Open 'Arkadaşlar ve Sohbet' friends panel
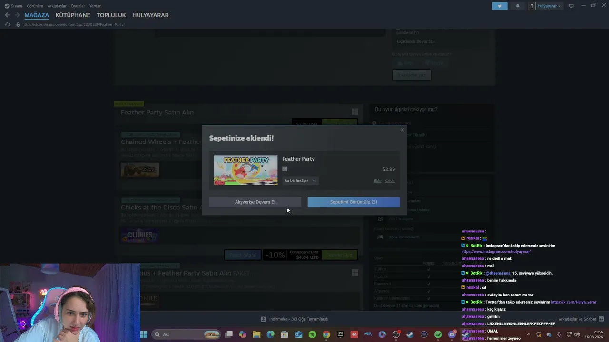The image size is (609, 342). click(581, 319)
